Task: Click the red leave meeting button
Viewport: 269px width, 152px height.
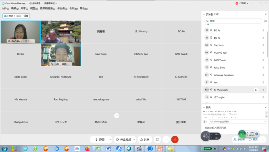Action: (x=175, y=140)
